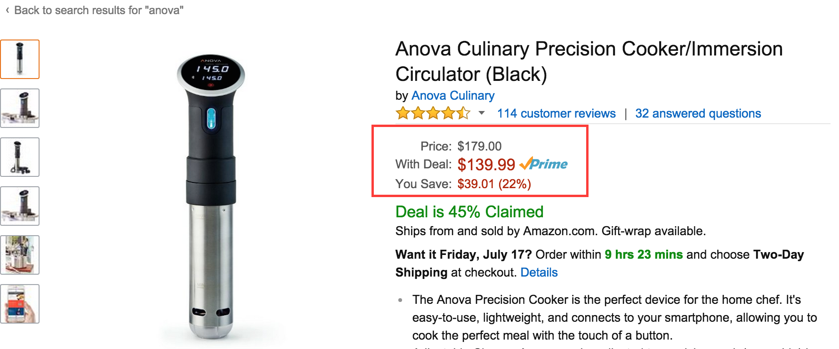Screen dimensions: 839x349
Task: Select the smartphone app thumbnail
Action: (x=20, y=304)
